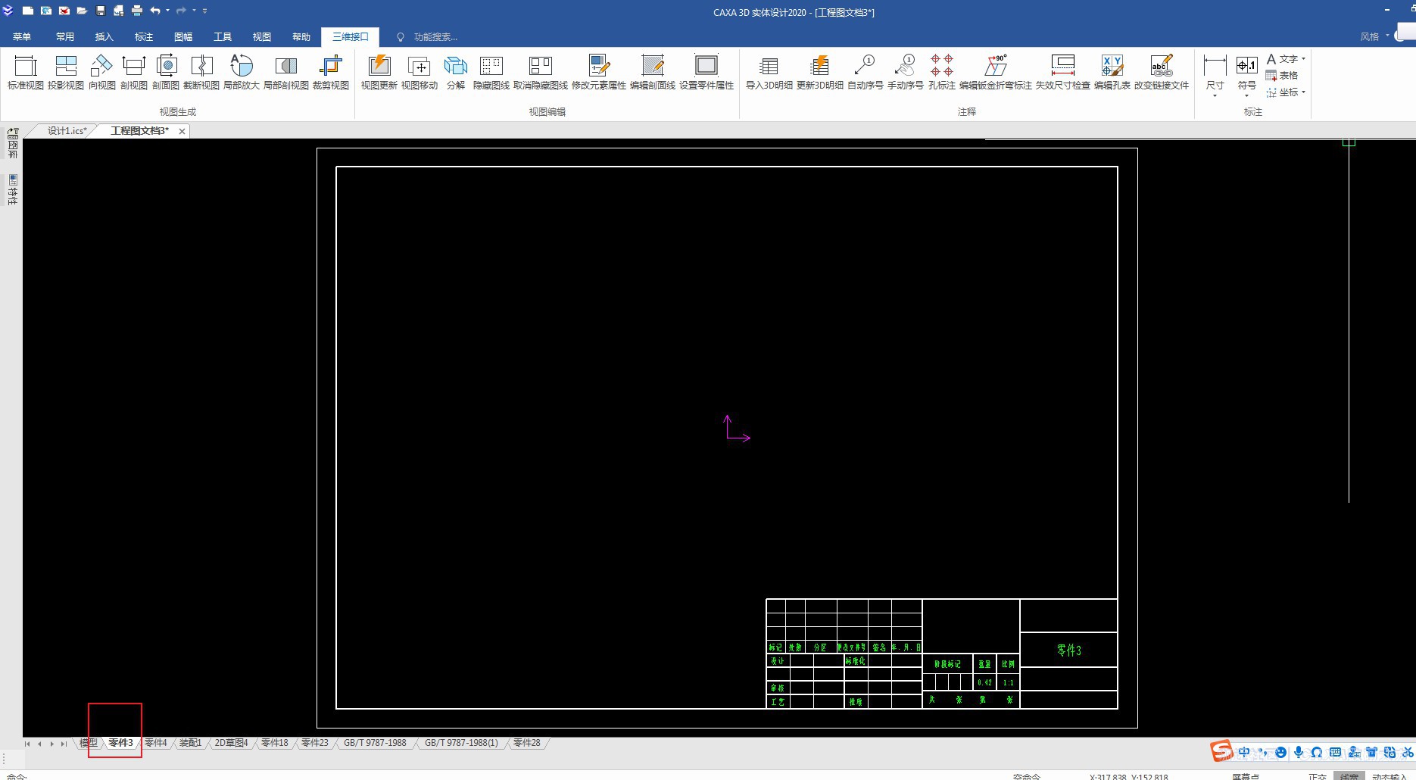Select the 孔标注 hole annotation tool
This screenshot has width=1416, height=780.
(x=941, y=72)
